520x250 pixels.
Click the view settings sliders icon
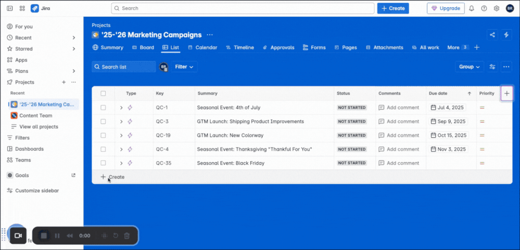(492, 67)
